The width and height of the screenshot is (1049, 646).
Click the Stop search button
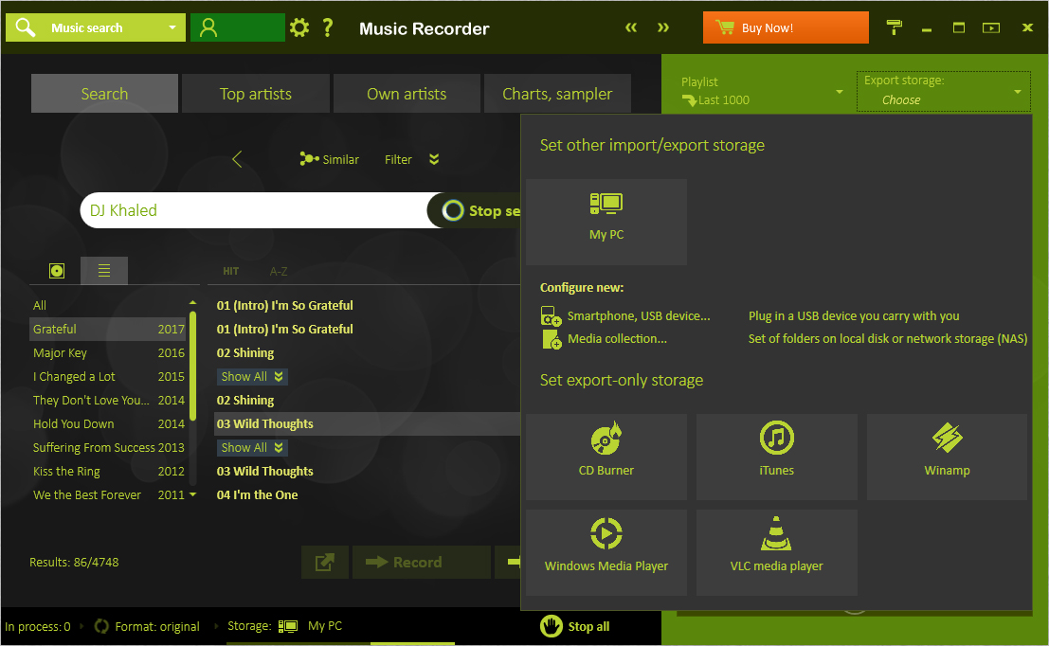(x=475, y=210)
